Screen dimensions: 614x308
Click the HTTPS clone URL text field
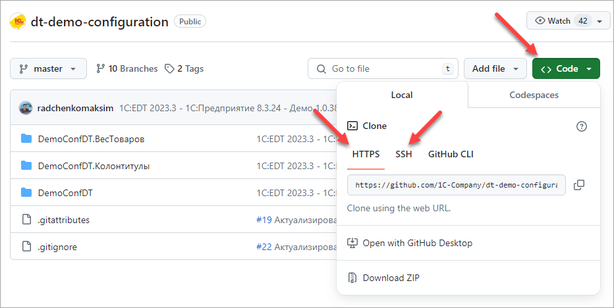coord(456,185)
